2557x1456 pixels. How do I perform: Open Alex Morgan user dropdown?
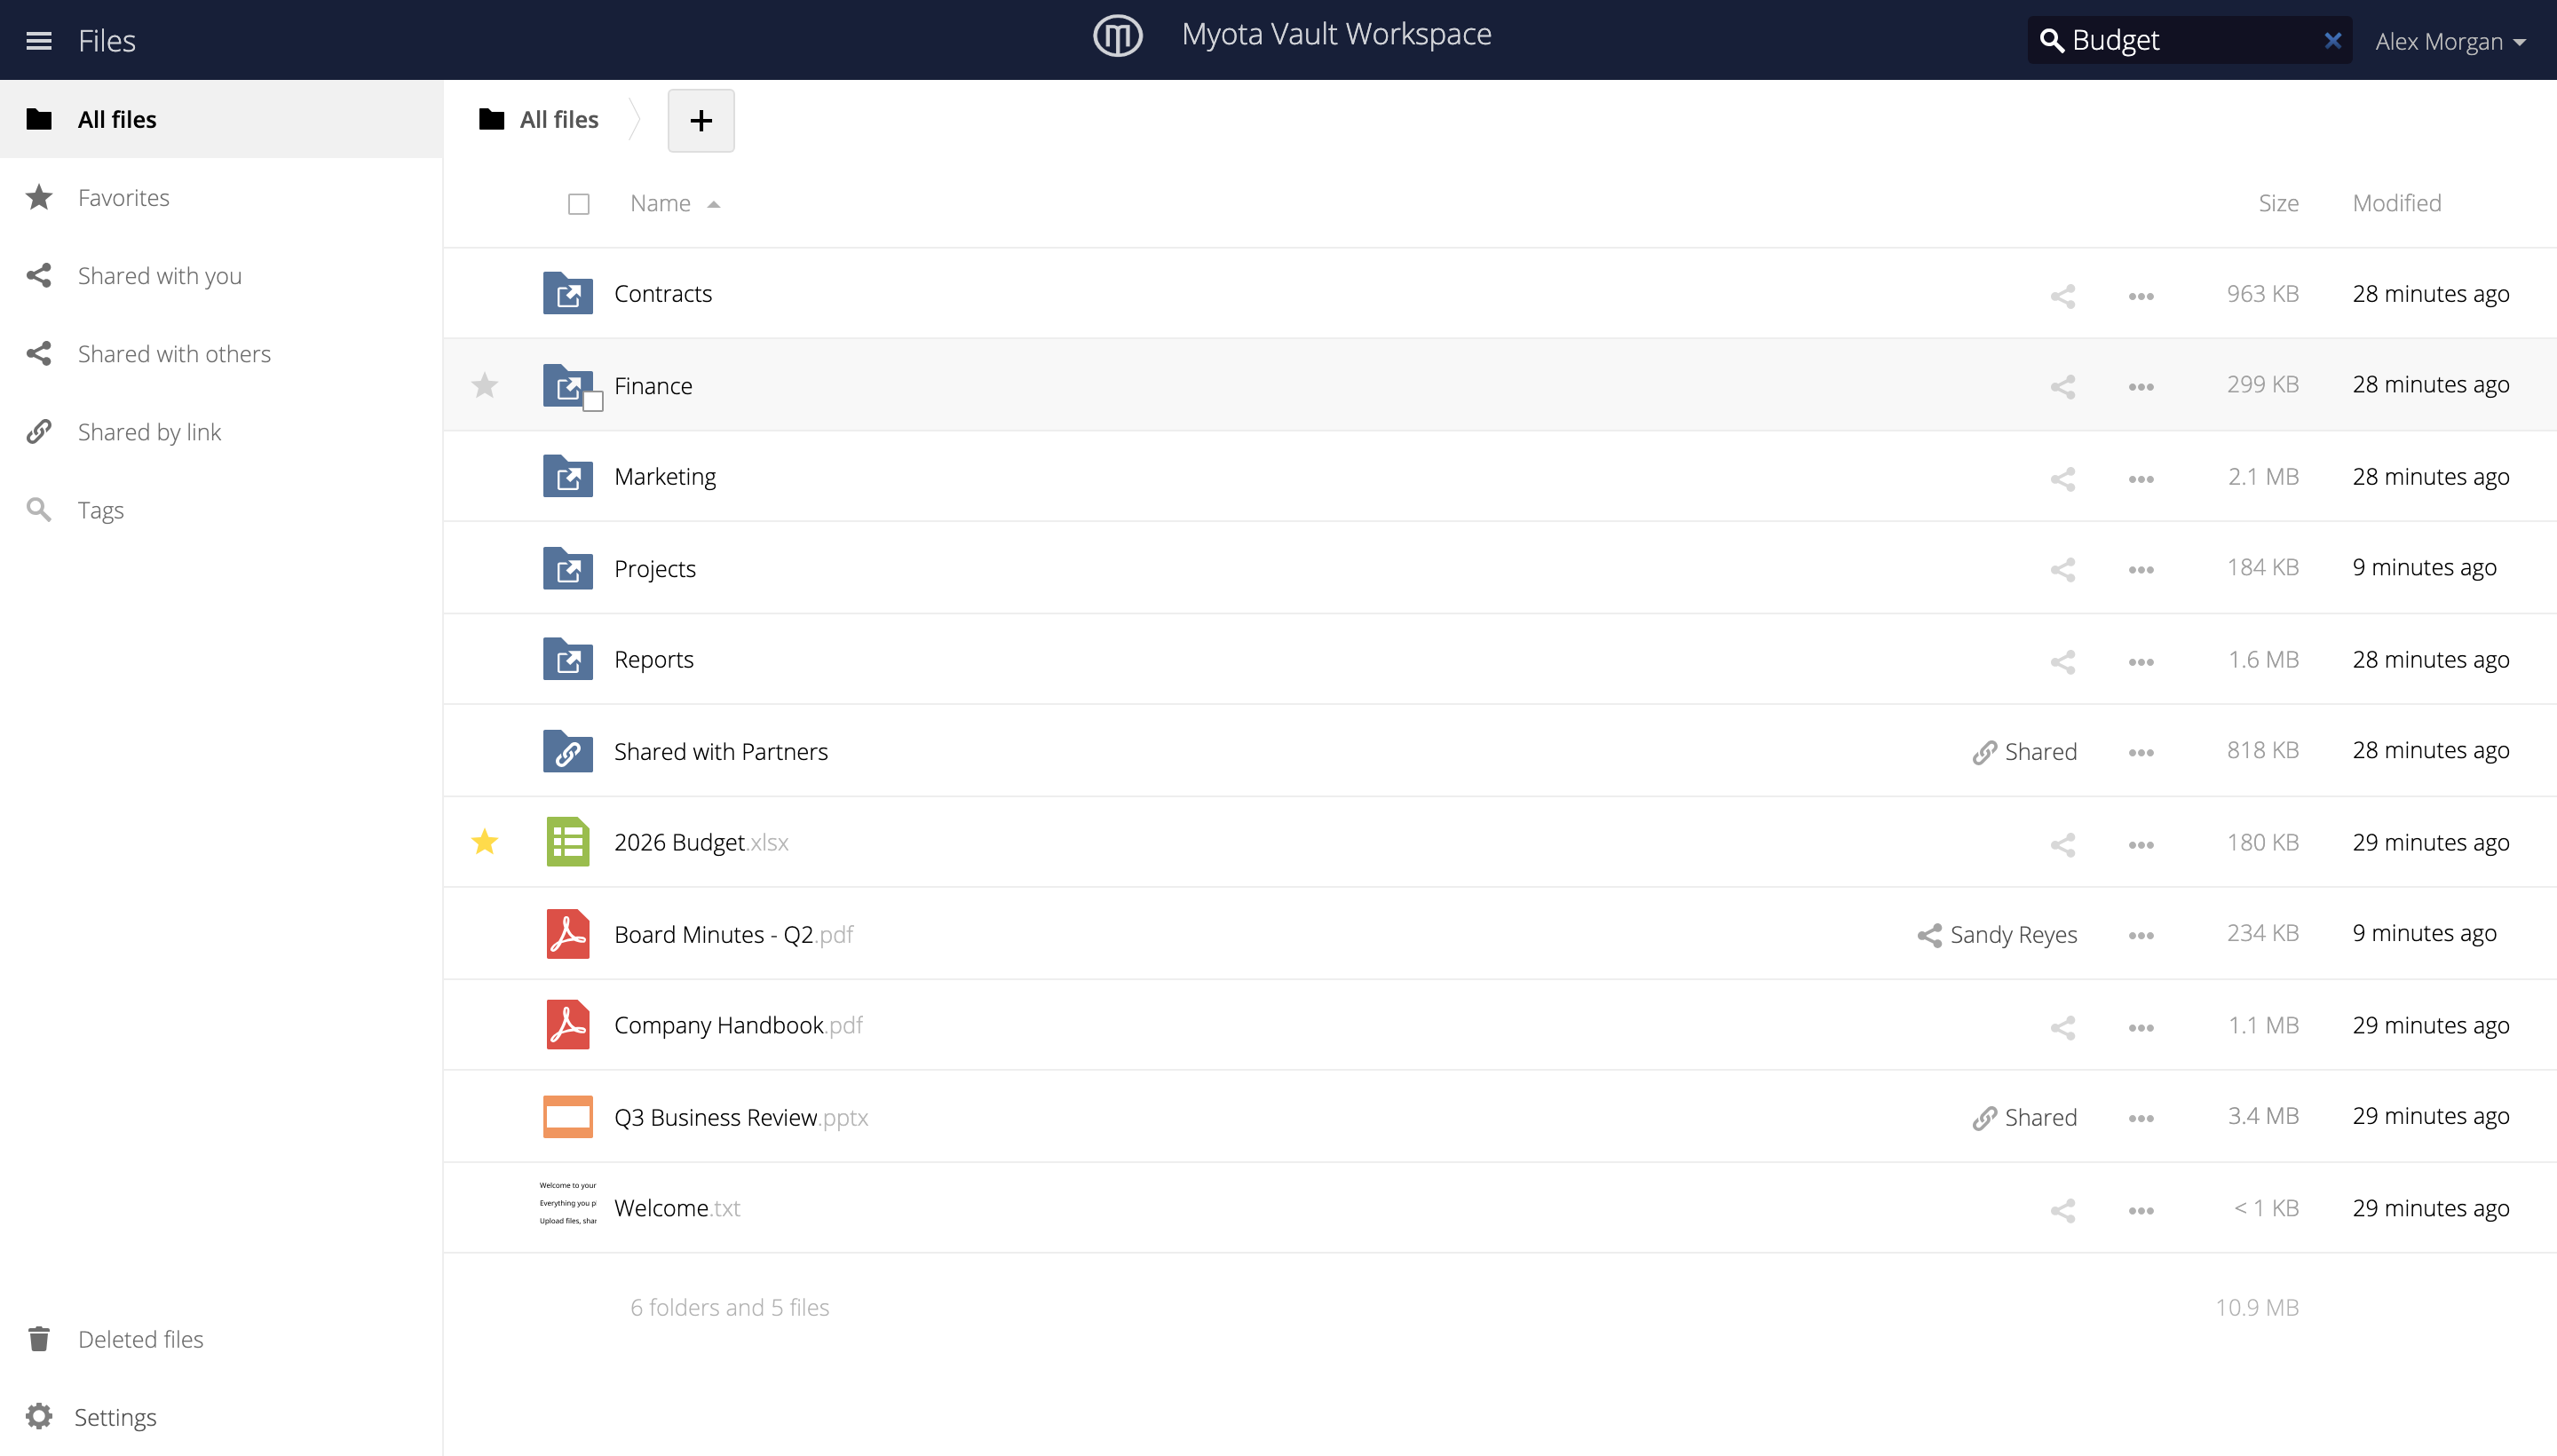pos(2450,41)
